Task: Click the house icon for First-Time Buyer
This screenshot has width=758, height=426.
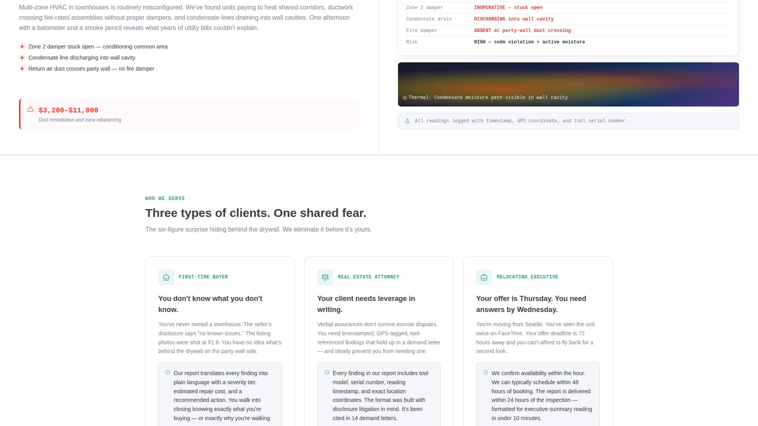Action: (x=166, y=277)
